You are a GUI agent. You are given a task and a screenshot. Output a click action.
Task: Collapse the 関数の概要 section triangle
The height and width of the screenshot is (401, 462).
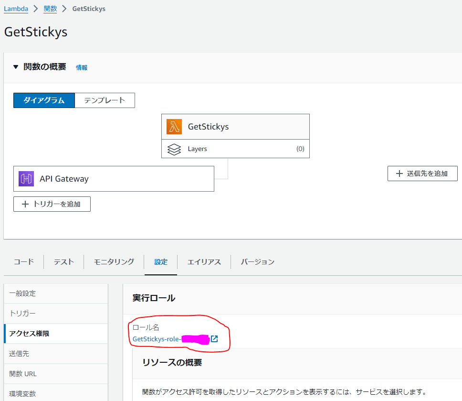pos(16,67)
